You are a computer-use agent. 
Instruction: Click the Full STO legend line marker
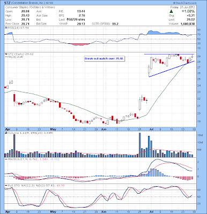click(x=6, y=186)
